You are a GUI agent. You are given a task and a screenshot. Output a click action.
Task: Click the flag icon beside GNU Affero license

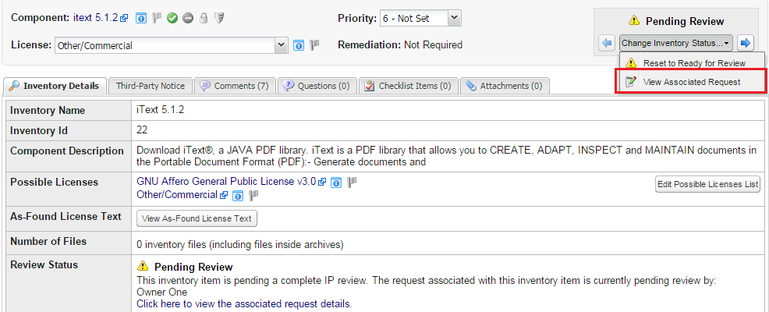pos(352,183)
